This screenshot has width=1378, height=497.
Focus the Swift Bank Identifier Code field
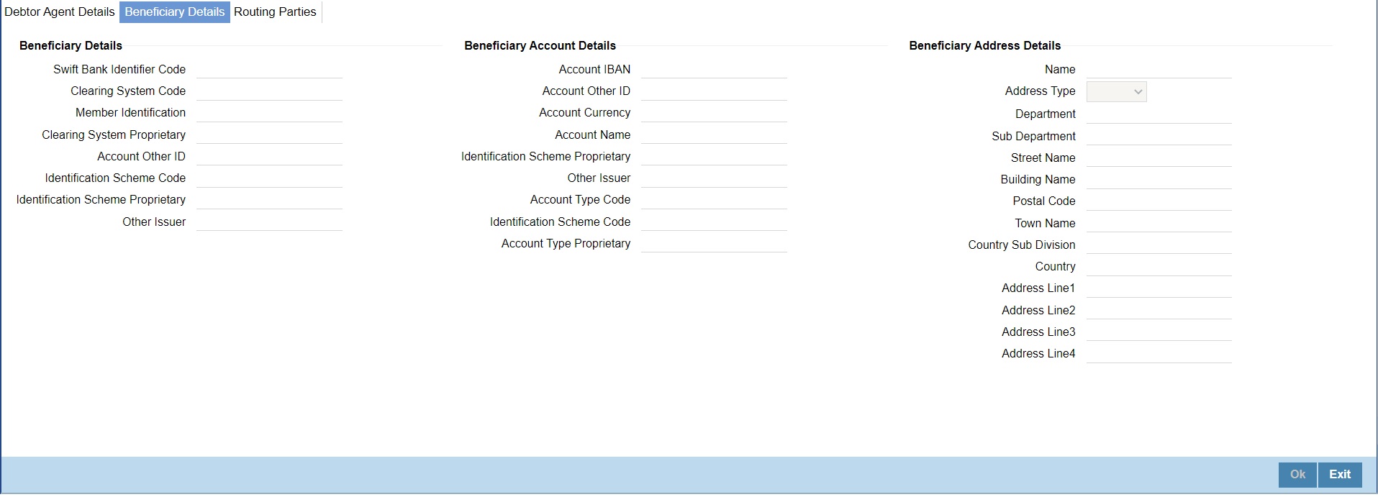(269, 69)
